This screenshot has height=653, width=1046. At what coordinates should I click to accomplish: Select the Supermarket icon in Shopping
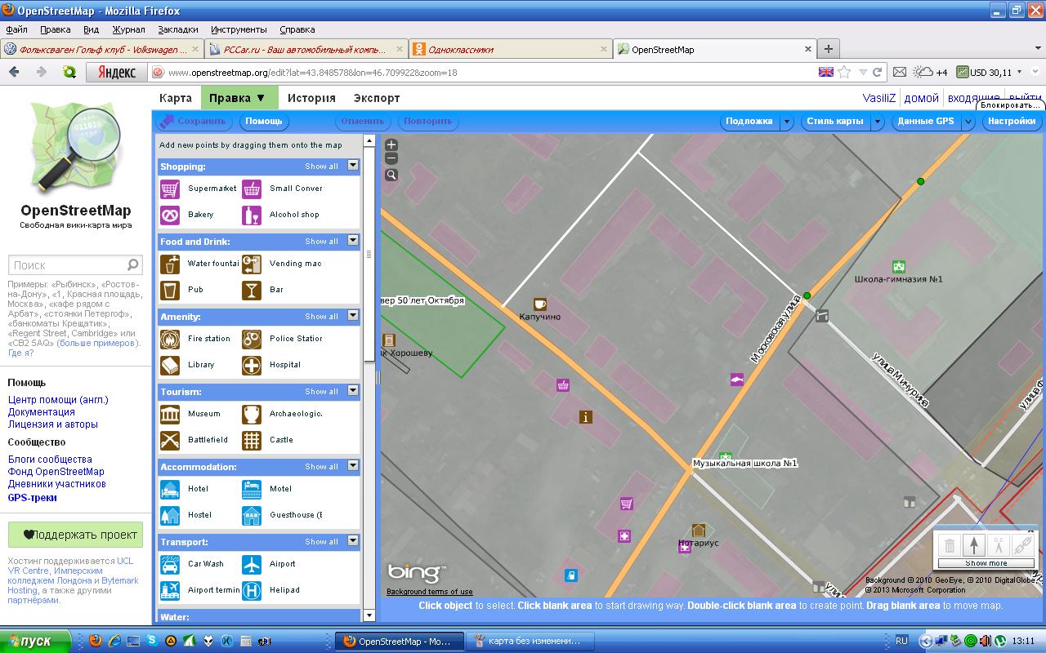(x=170, y=189)
